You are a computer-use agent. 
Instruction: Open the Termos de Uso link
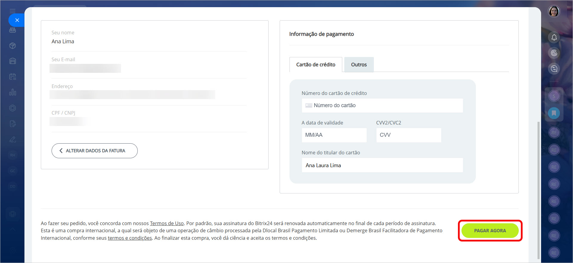click(167, 223)
